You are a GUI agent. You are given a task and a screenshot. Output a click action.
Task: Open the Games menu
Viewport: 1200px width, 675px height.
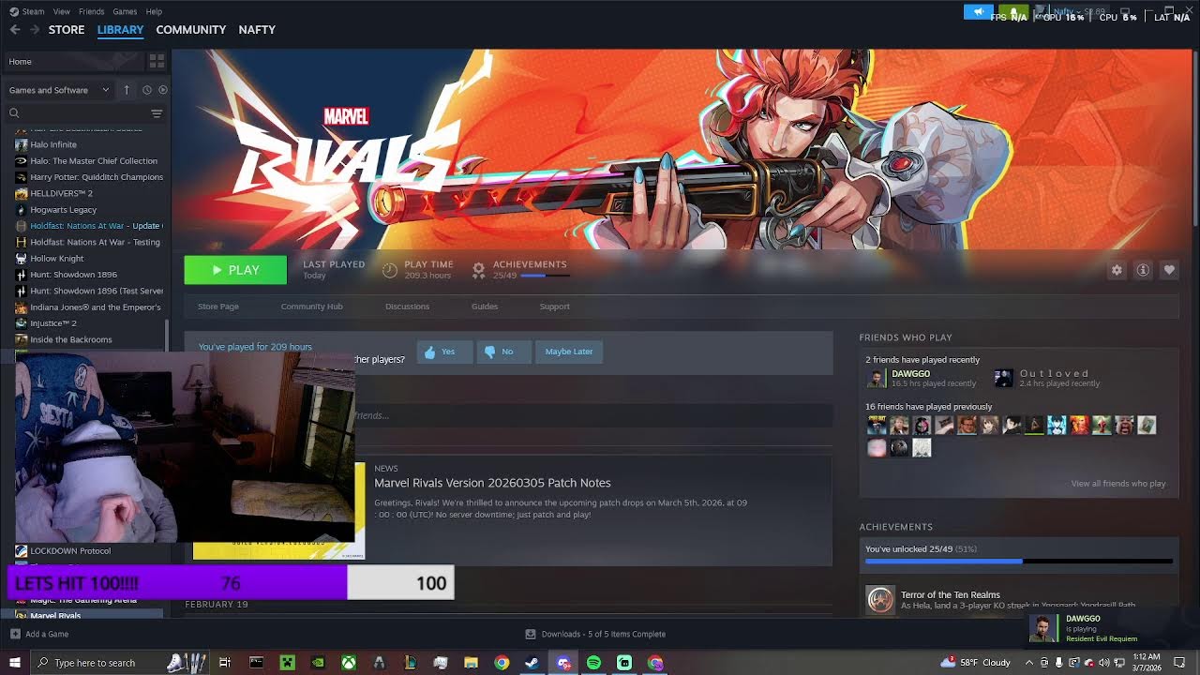[x=125, y=11]
